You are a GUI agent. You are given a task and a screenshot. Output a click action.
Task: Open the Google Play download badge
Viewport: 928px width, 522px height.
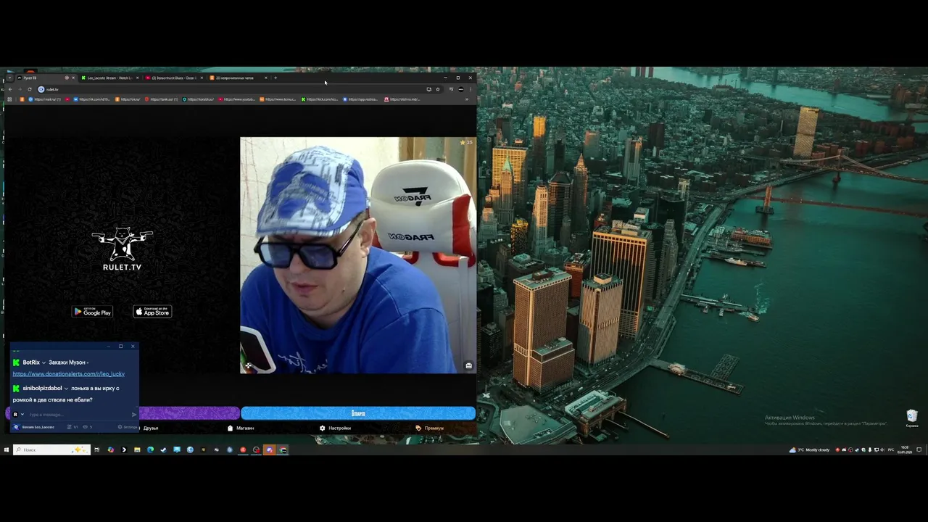(92, 312)
